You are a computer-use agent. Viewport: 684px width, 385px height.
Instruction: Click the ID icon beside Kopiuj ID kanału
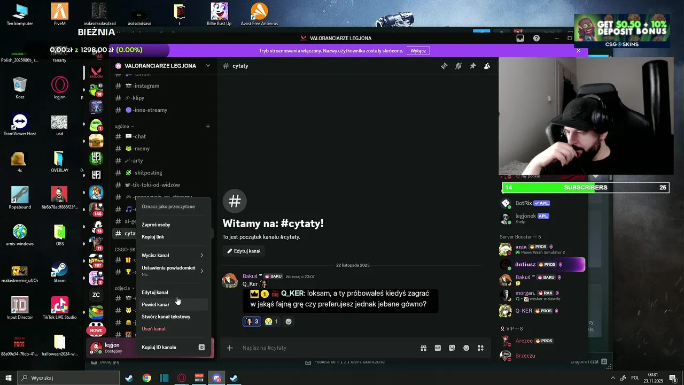point(201,348)
